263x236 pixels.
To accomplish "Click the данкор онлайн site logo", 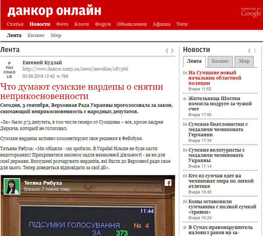I will point(54,11).
